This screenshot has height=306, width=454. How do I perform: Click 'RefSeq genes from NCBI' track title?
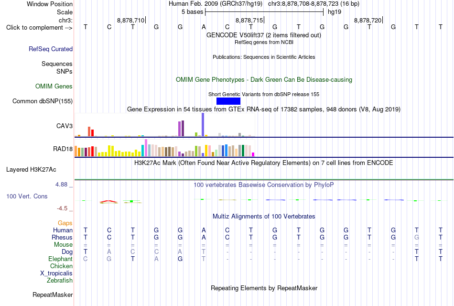[x=264, y=42]
